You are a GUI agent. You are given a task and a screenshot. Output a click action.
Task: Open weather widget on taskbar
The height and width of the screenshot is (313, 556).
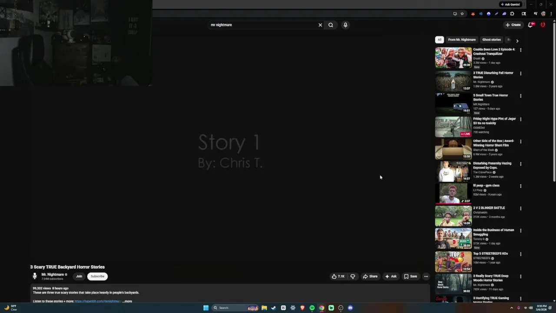pyautogui.click(x=10, y=308)
